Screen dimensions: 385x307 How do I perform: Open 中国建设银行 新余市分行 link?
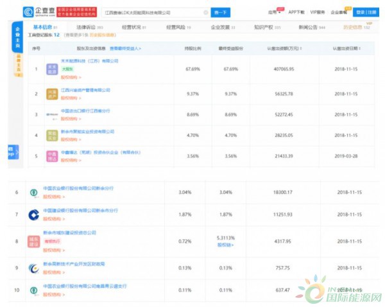(x=81, y=211)
